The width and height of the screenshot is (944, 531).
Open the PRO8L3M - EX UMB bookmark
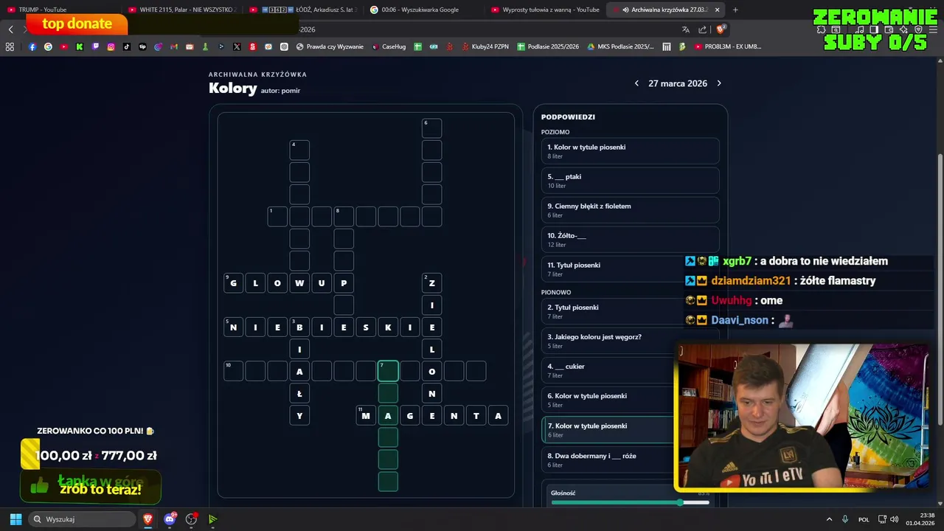(x=728, y=46)
